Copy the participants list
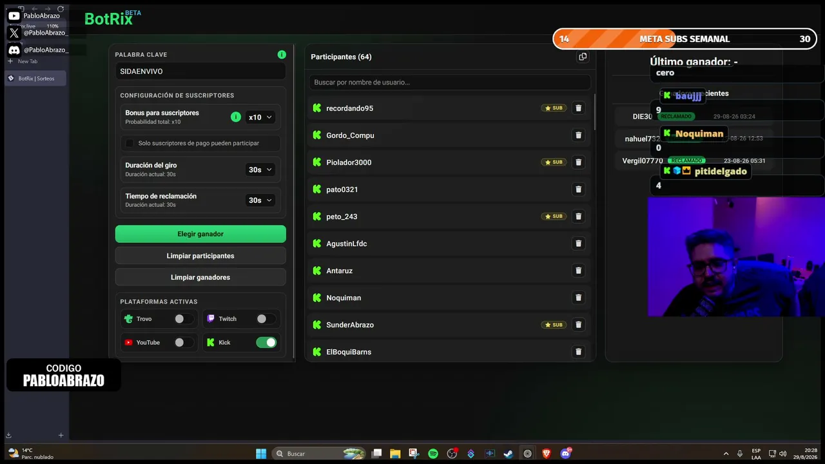 583,57
